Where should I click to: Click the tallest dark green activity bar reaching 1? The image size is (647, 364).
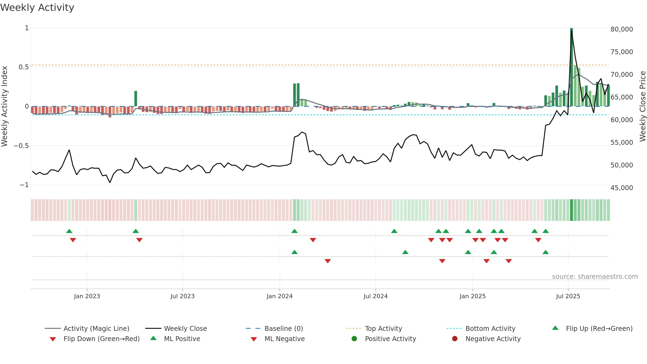click(572, 67)
